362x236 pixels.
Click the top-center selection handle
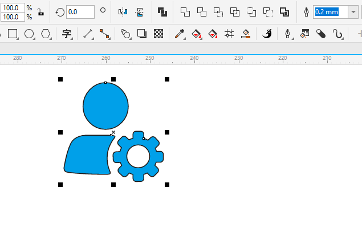click(113, 79)
